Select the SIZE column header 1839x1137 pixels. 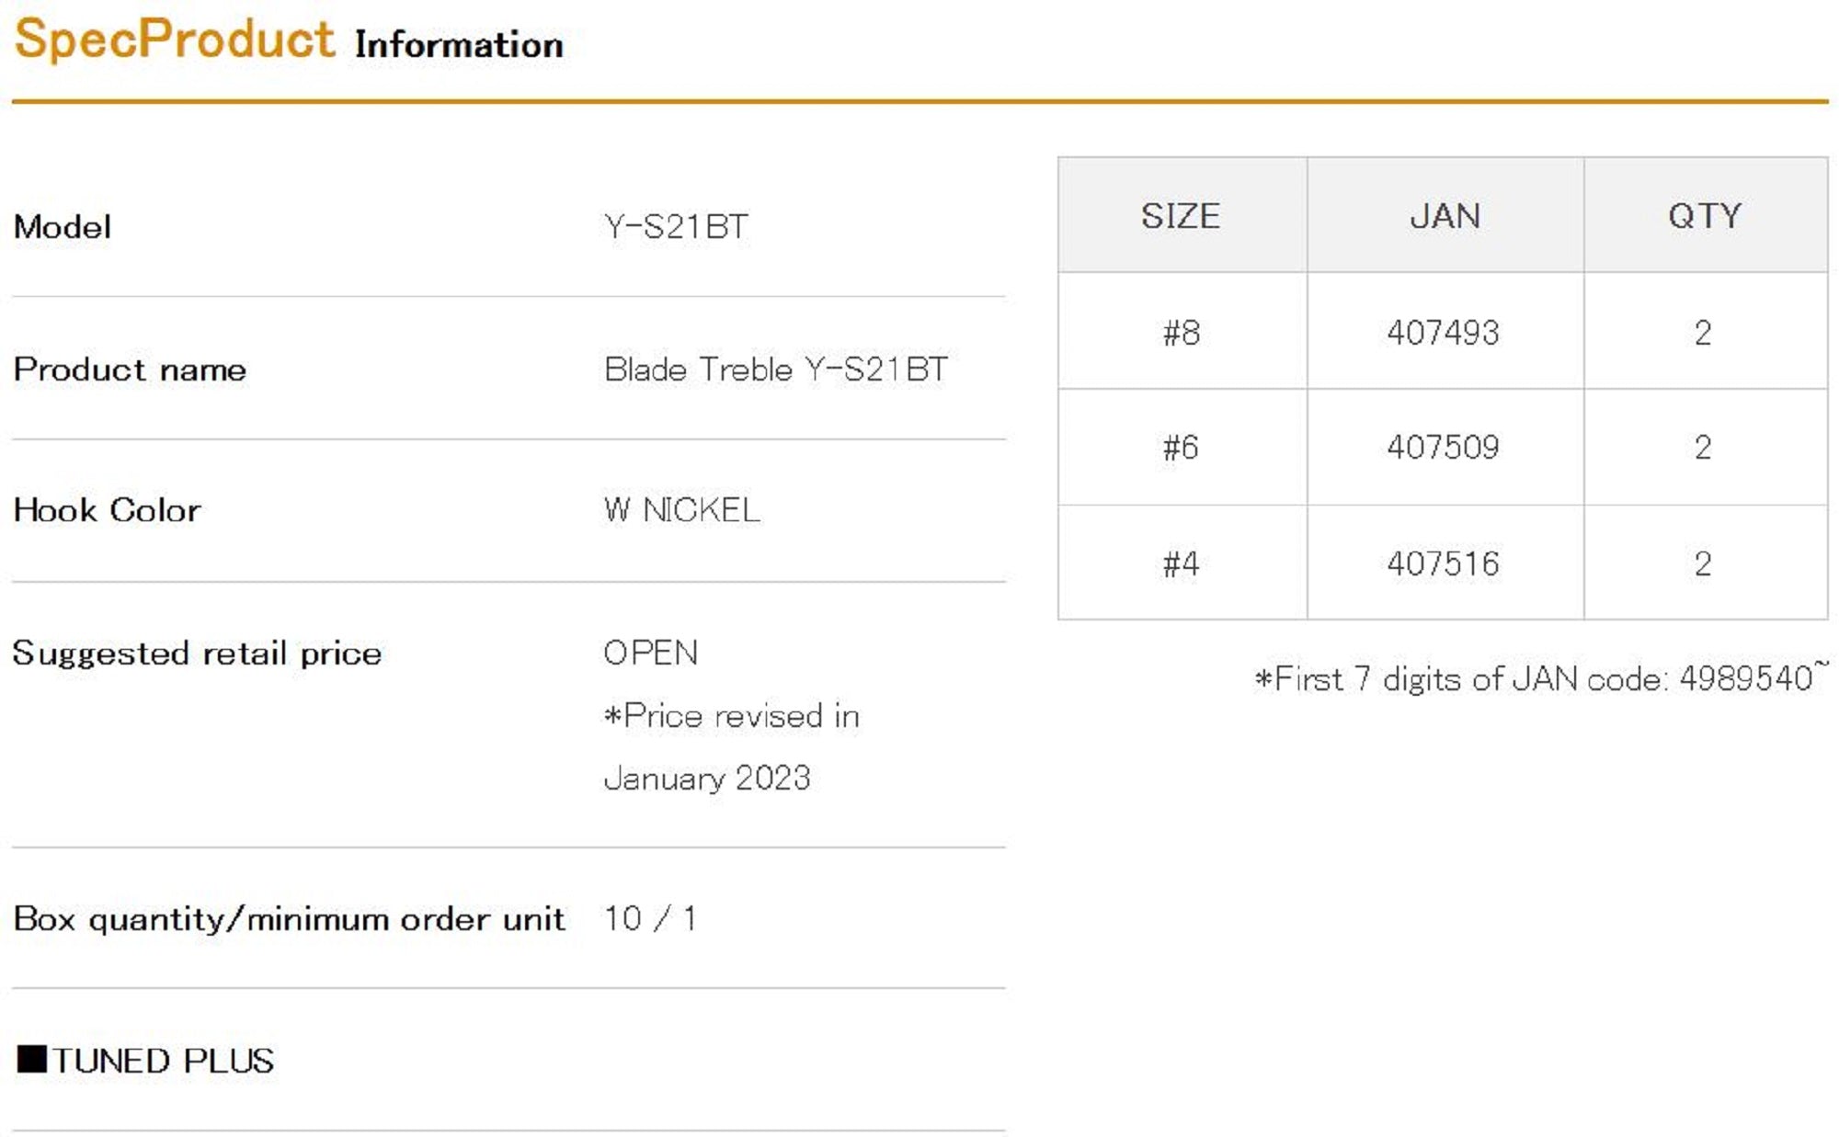1181,216
